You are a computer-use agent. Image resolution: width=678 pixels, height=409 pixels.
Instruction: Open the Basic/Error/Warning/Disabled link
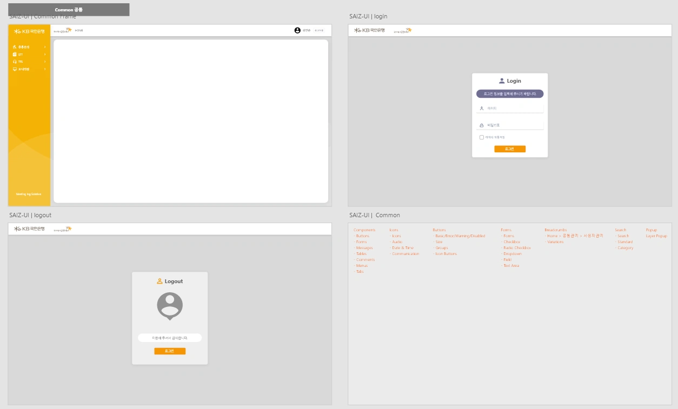click(459, 236)
